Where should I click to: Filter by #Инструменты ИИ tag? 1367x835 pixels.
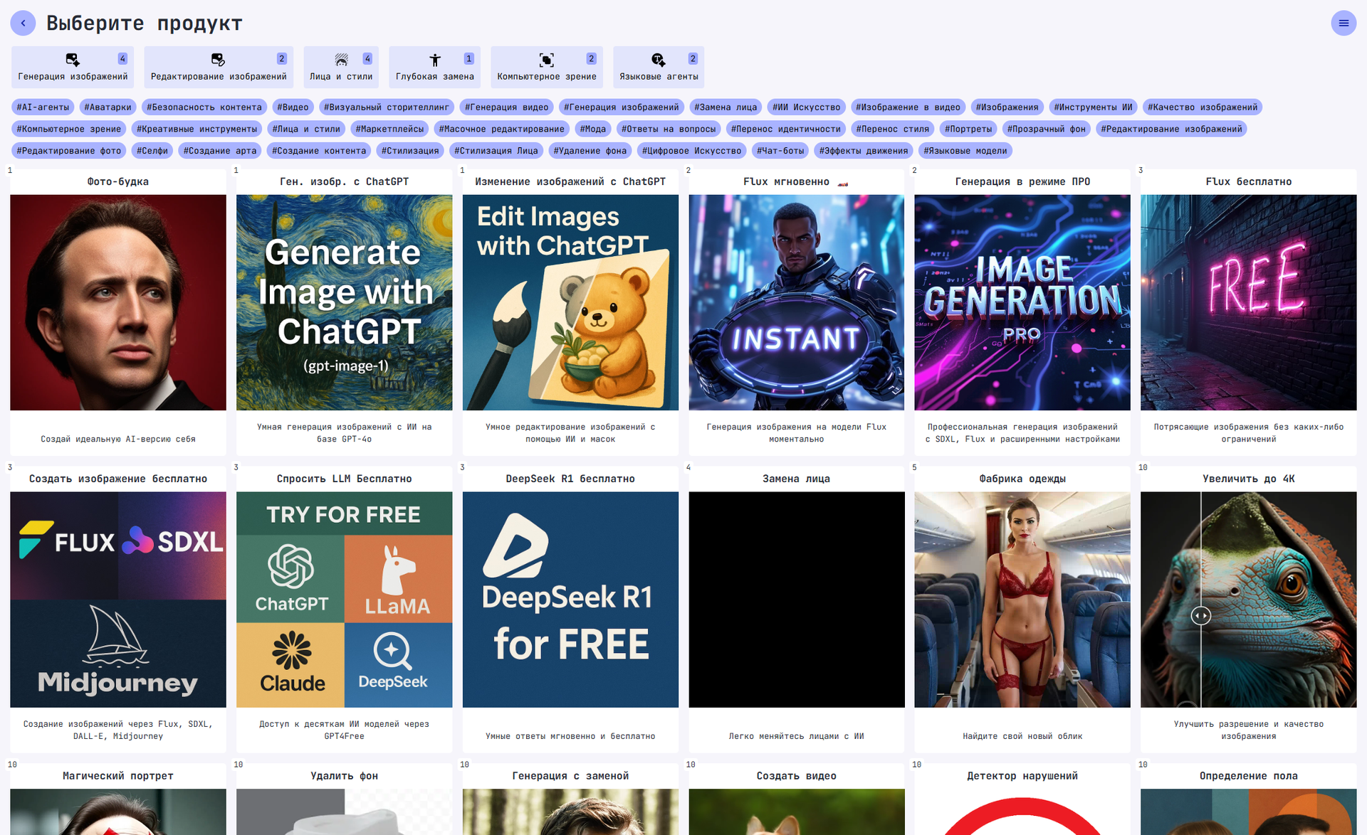pos(1094,107)
